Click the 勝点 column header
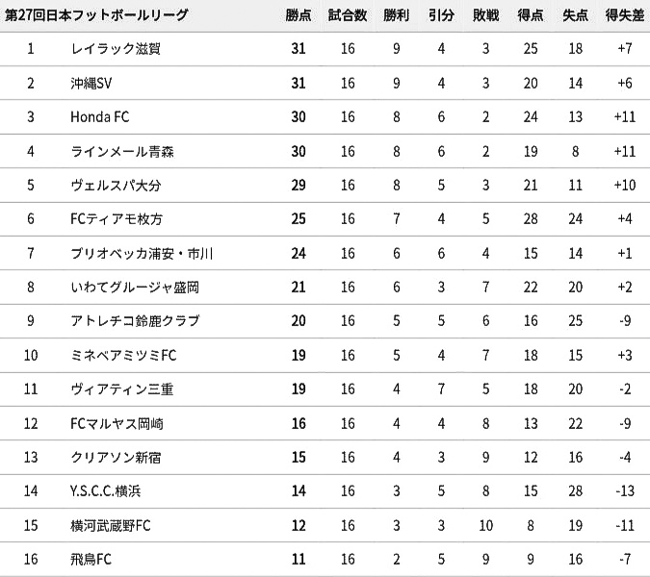The width and height of the screenshot is (650, 577). click(299, 15)
